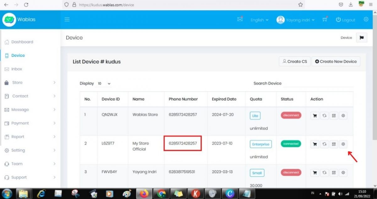Toggle the disconnect status of Yayang Indri device
The height and width of the screenshot is (199, 377).
point(291,172)
